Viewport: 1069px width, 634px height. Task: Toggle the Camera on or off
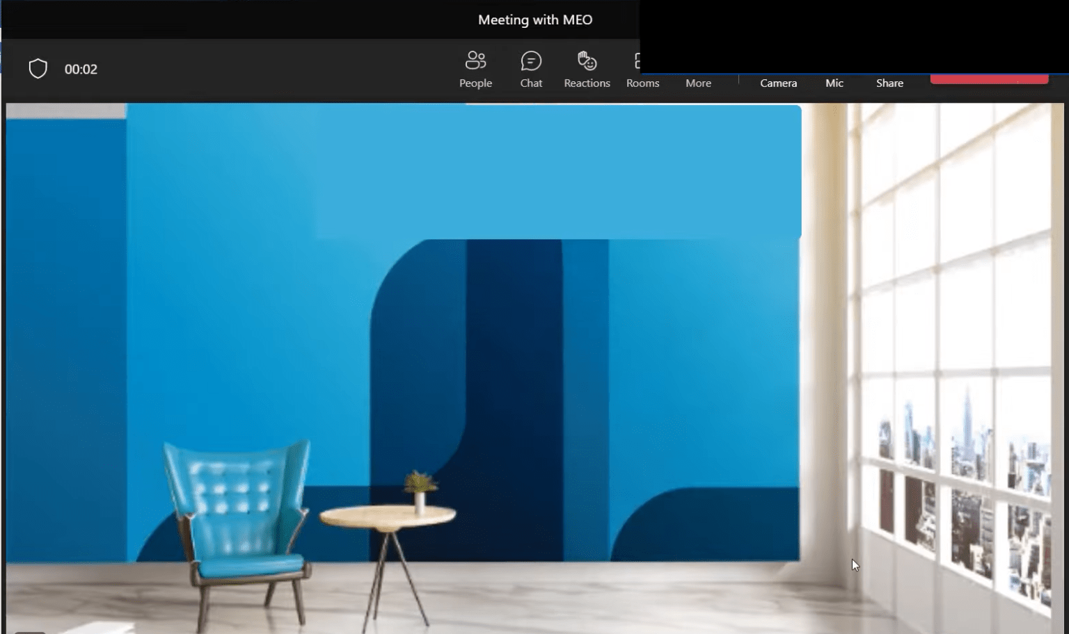coord(778,83)
